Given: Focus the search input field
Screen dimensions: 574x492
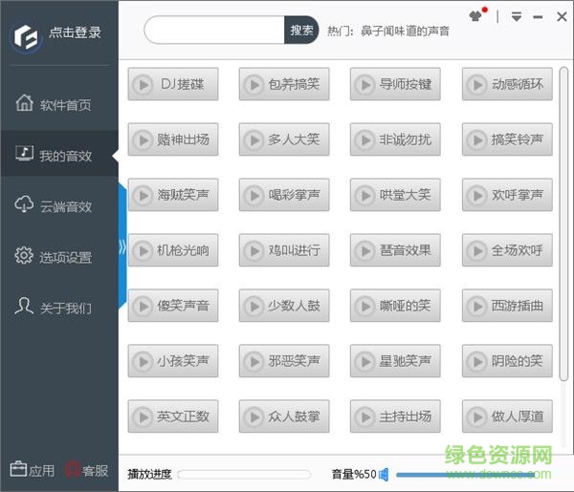Looking at the screenshot, I should [x=214, y=30].
